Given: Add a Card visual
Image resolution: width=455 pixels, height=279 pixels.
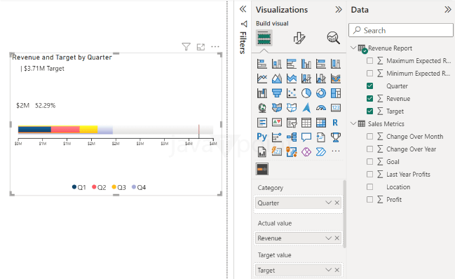Looking at the screenshot, I should tap(336, 108).
